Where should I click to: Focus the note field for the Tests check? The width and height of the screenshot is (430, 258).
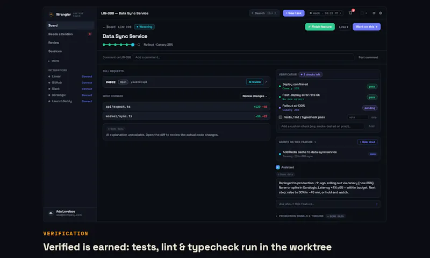[357, 117]
